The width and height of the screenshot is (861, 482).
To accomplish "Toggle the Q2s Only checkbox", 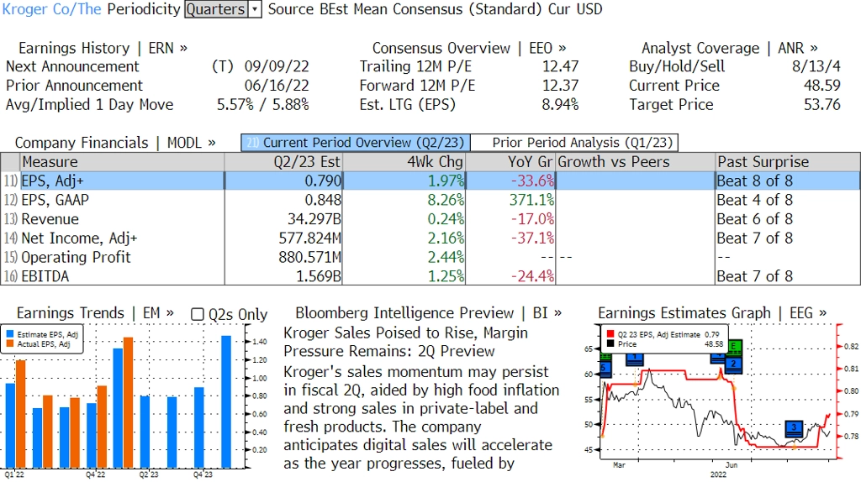I will (x=197, y=314).
